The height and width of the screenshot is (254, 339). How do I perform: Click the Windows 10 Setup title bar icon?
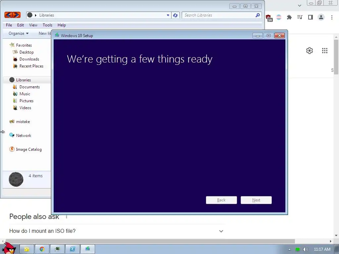tap(57, 35)
